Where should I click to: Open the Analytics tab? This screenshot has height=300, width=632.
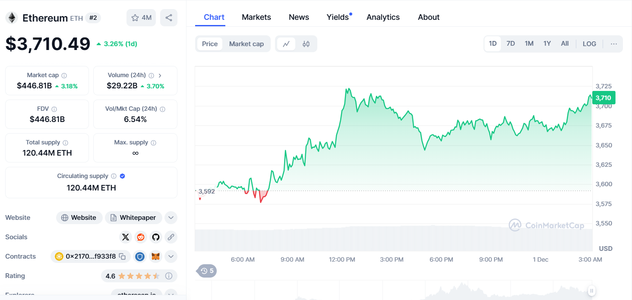[383, 17]
